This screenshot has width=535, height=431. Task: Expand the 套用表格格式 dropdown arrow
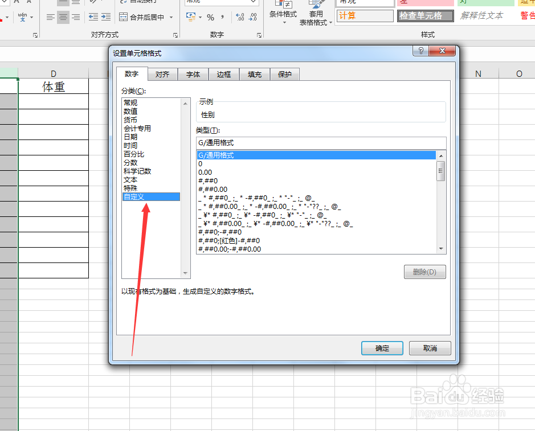click(x=330, y=23)
